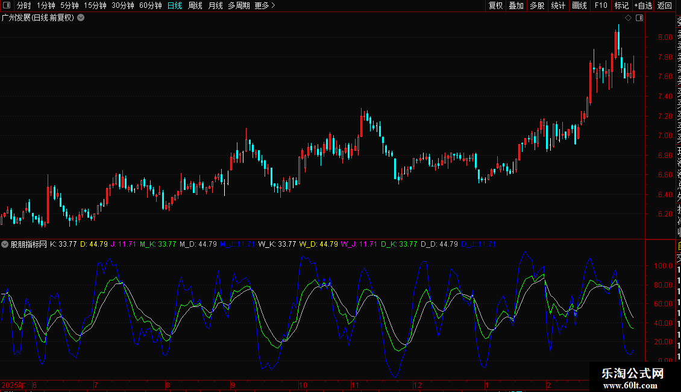Click the green D_K: 33.77 value
681x392 pixels.
pos(399,244)
